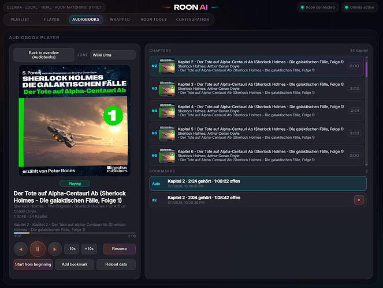
Task: Click the Ollama Local Tidal matching status pill
Action: pos(54,7)
